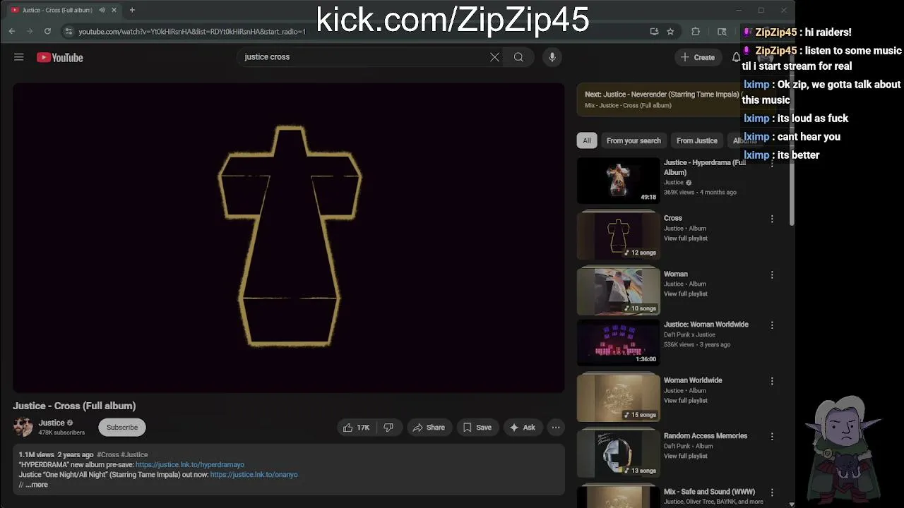Click the Subscribe button

coord(122,428)
